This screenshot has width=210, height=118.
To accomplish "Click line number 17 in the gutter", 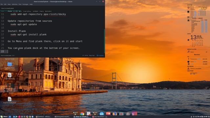I will 2,34.
